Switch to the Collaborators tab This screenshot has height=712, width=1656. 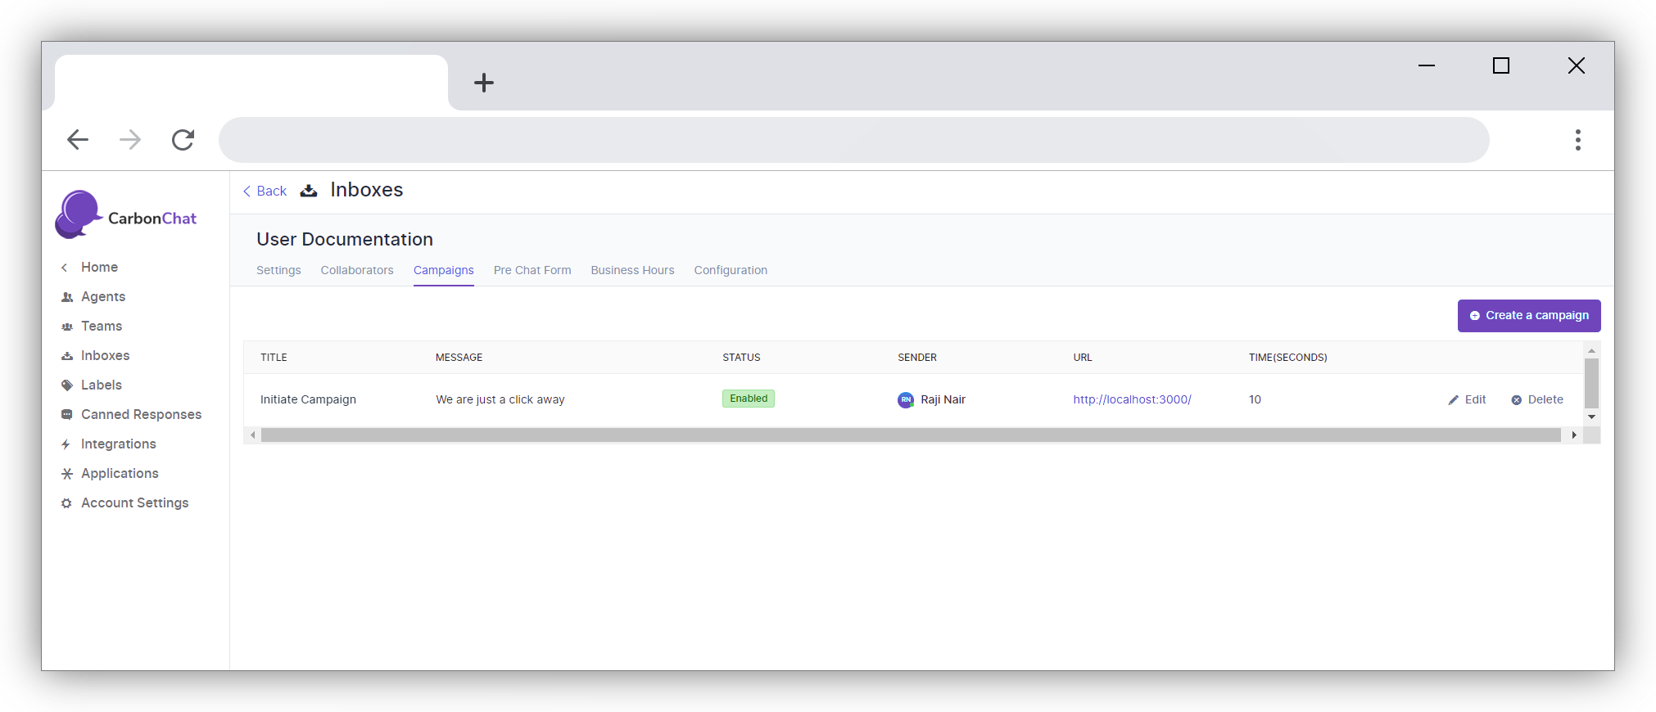coord(357,271)
